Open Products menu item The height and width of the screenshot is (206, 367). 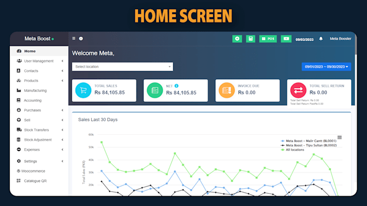pos(39,80)
